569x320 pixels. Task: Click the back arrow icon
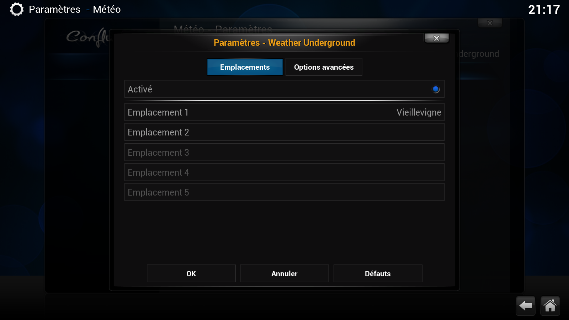pyautogui.click(x=525, y=305)
